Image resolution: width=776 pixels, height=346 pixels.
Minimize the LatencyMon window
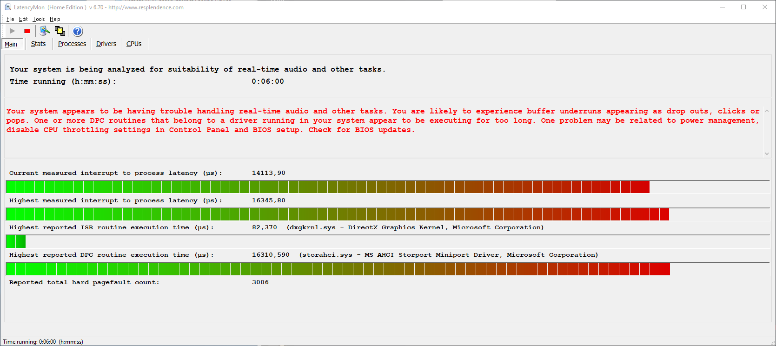[723, 7]
